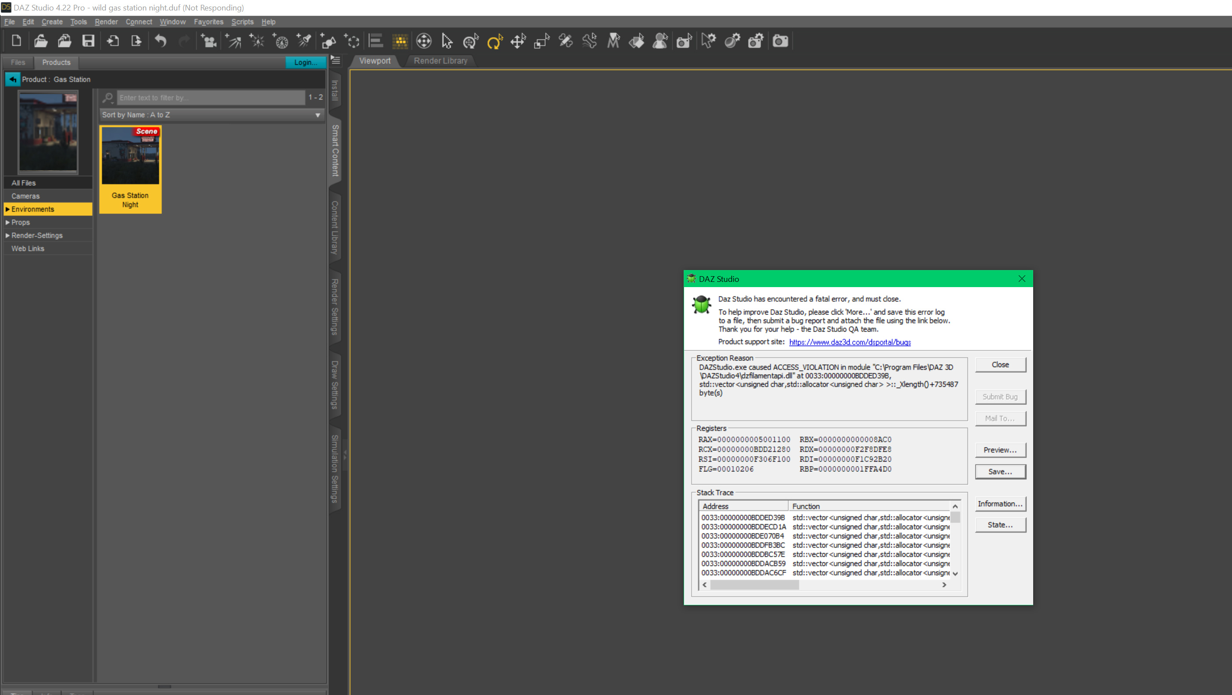Click the Login button
The height and width of the screenshot is (695, 1232).
click(x=305, y=62)
